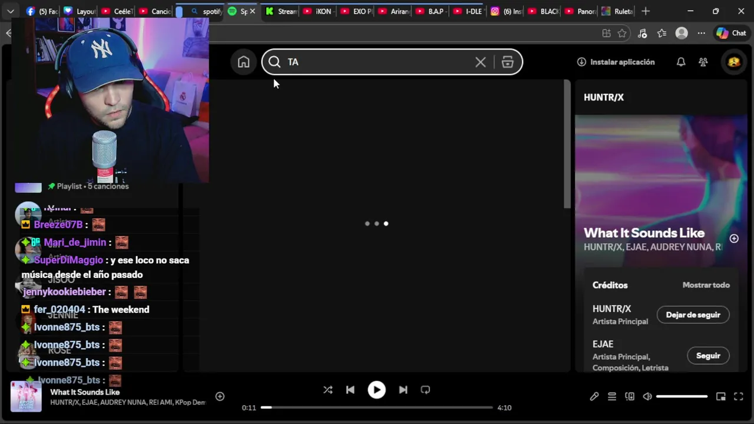The width and height of the screenshot is (754, 424).
Task: Open the HUNTR/X panel header link
Action: pyautogui.click(x=604, y=97)
